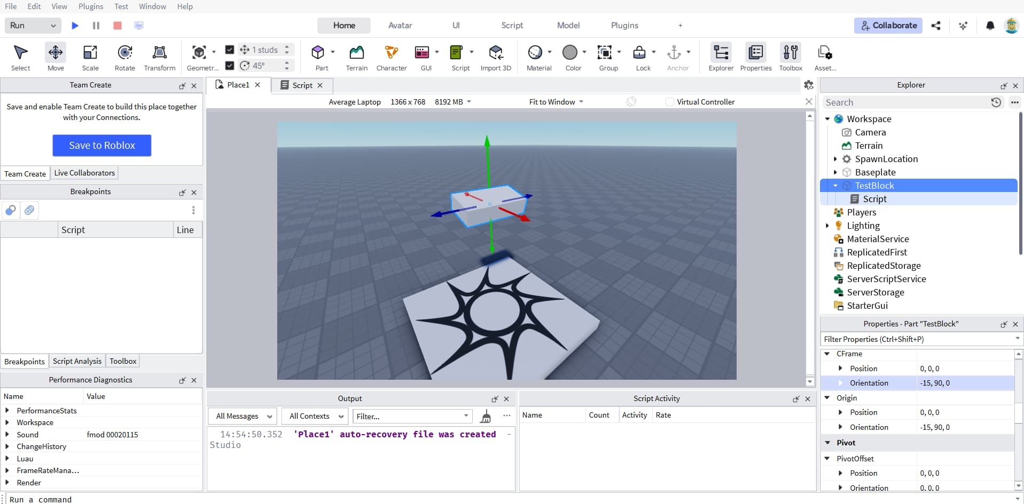The width and height of the screenshot is (1024, 504).
Task: Select the Move tool
Action: 55,57
